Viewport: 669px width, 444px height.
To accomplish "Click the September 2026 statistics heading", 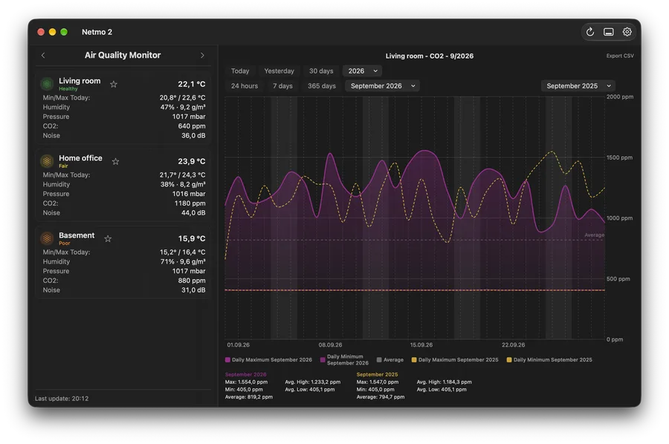I will pyautogui.click(x=246, y=374).
